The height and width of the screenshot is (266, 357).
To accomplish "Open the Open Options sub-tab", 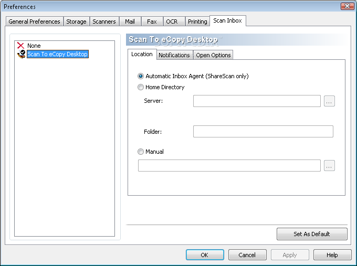I will (213, 55).
